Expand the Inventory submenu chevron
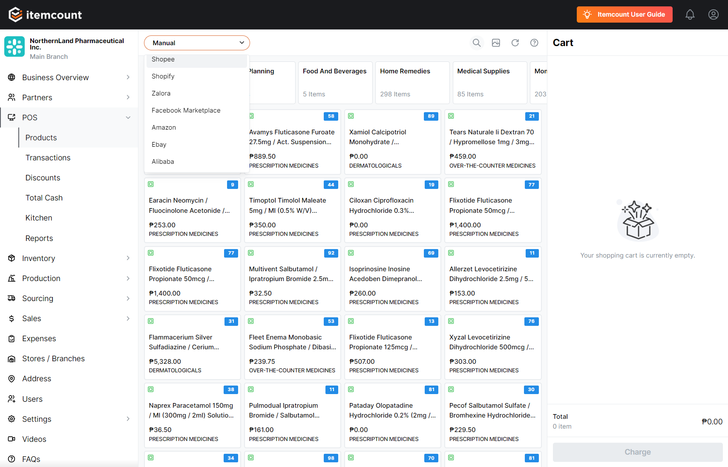This screenshot has width=728, height=467. pos(128,258)
